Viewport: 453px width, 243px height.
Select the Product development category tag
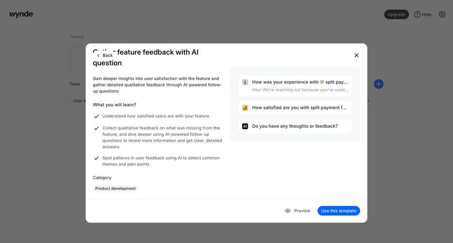tap(115, 188)
